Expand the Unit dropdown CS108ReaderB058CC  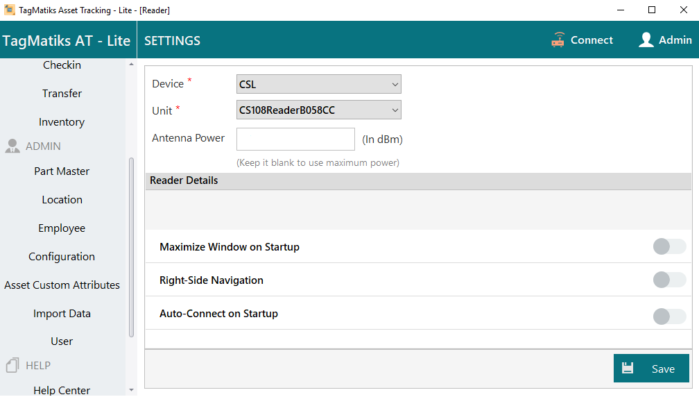(318, 110)
